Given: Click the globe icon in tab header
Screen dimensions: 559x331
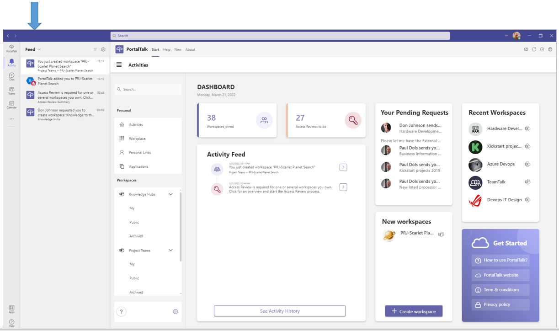Looking at the screenshot, I should pyautogui.click(x=550, y=49).
